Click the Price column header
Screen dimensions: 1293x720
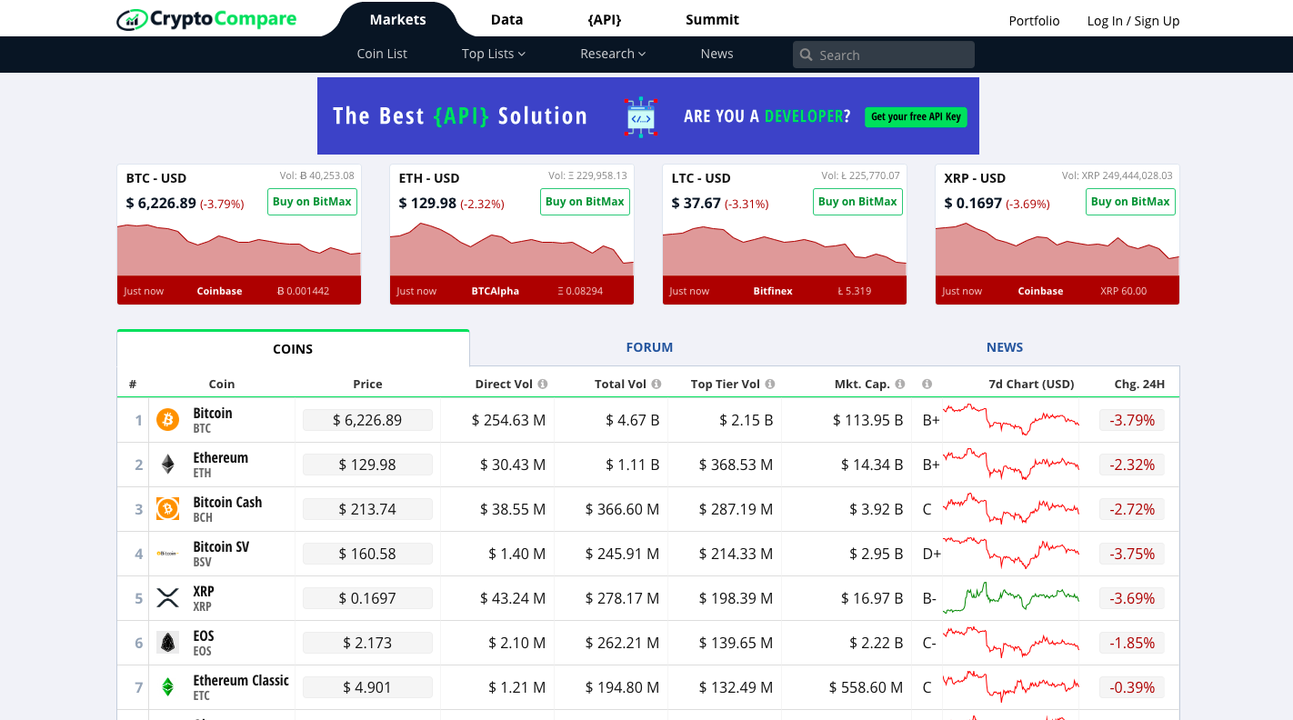click(x=367, y=384)
